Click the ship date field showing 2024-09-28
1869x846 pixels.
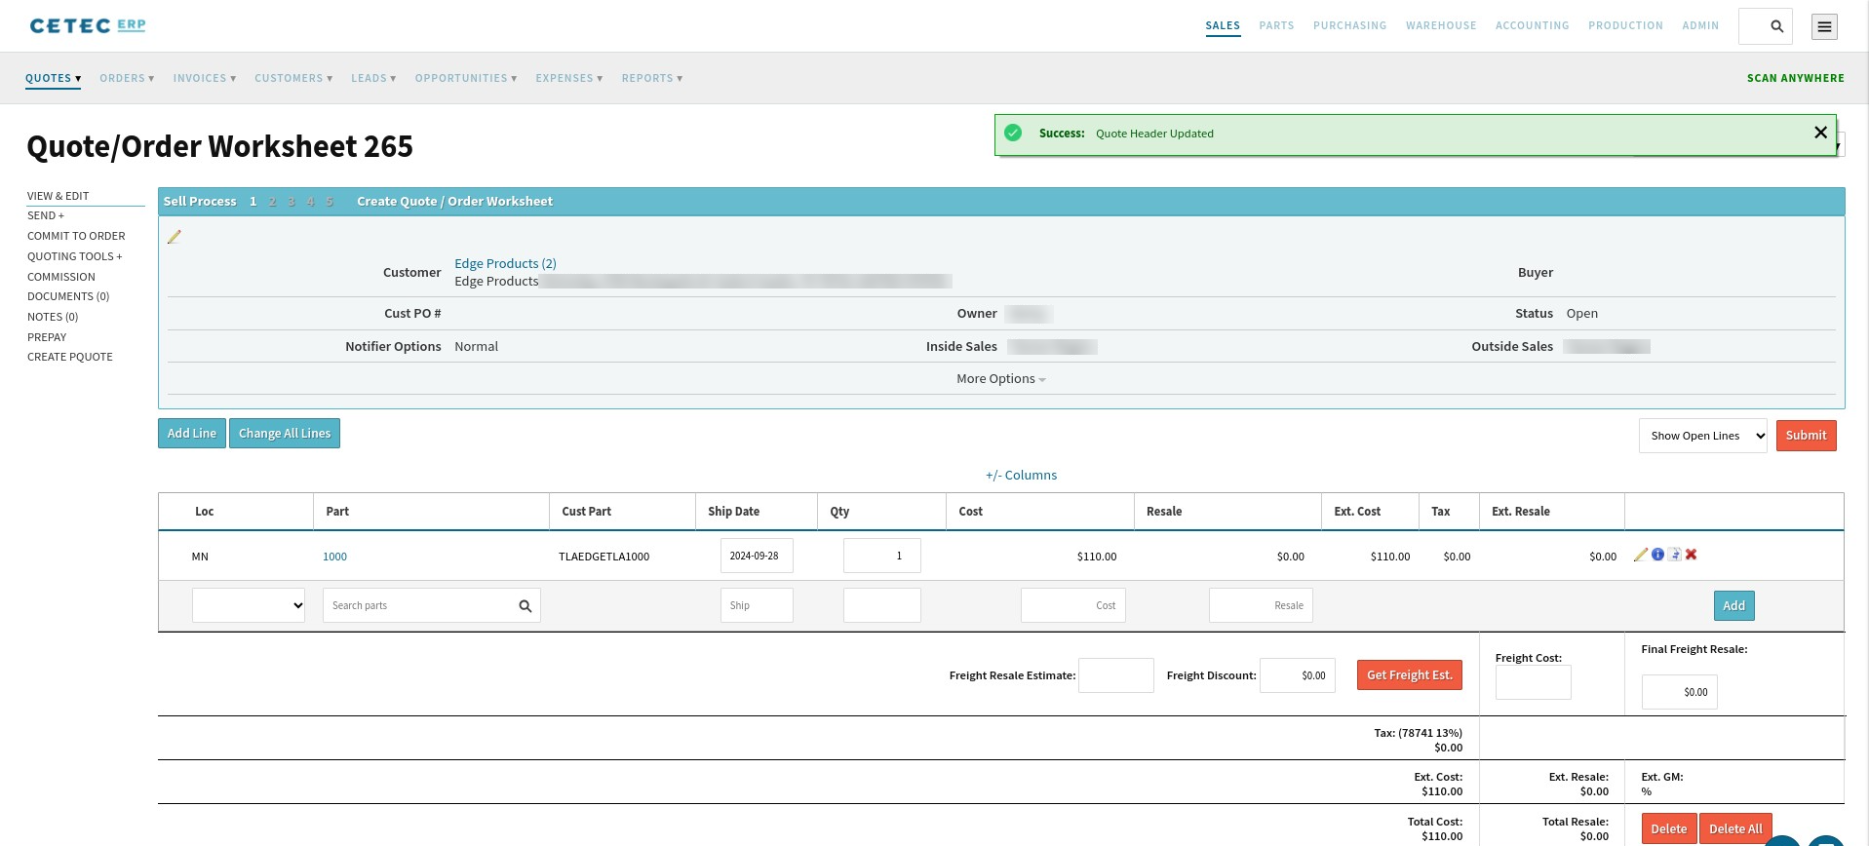[x=757, y=556]
